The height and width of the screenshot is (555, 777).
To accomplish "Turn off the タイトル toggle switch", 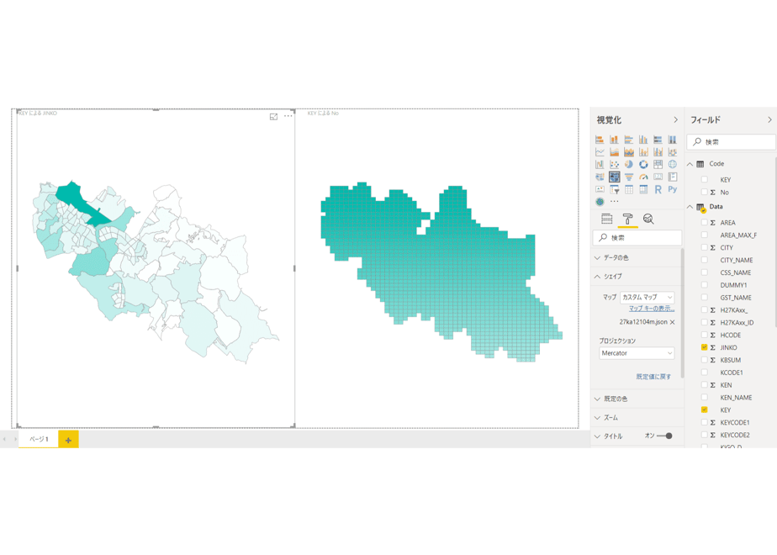I will pyautogui.click(x=664, y=436).
